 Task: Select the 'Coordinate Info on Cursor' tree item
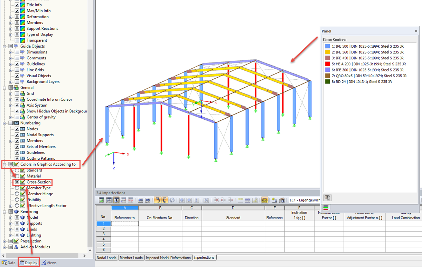tap(49, 99)
